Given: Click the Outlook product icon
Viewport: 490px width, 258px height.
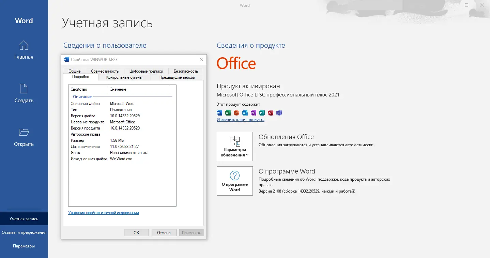Looking at the screenshot, I should pos(245,113).
